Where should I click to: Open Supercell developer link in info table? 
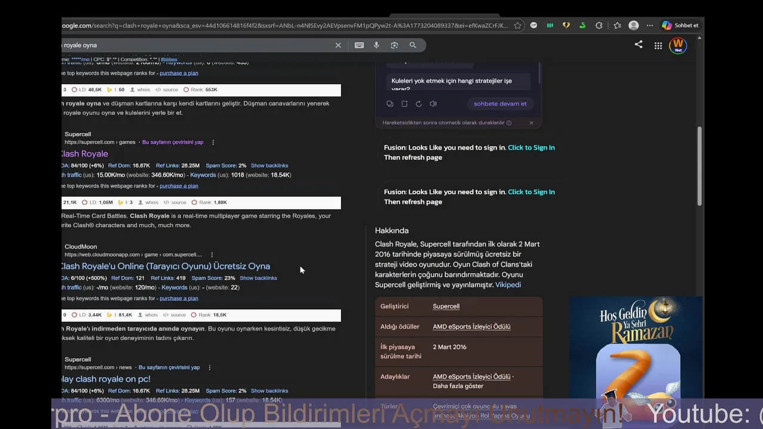(x=446, y=306)
